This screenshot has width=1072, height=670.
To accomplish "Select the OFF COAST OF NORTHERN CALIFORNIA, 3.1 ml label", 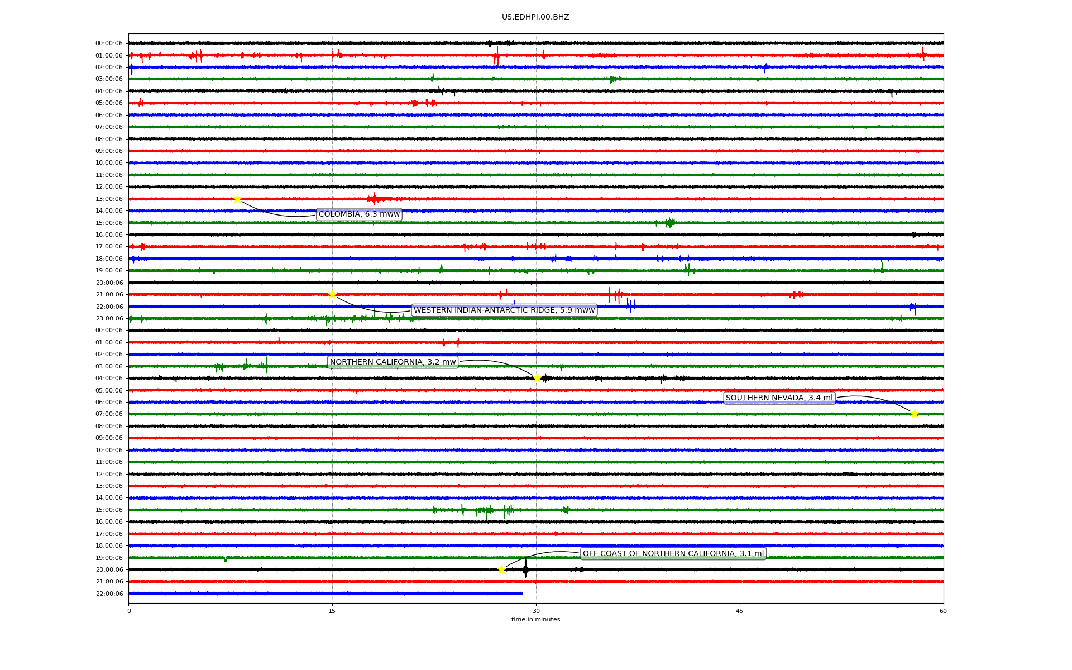I will click(673, 554).
